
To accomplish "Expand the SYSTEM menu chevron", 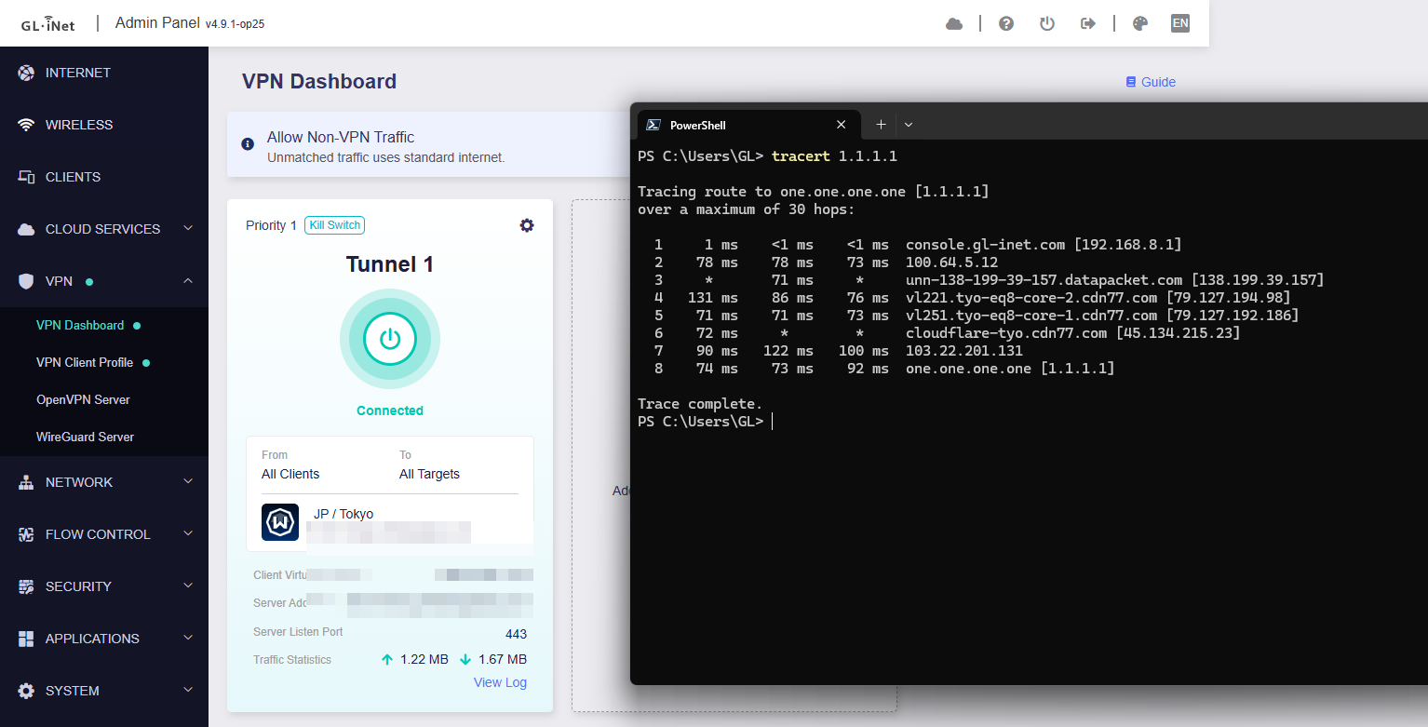I will (188, 690).
